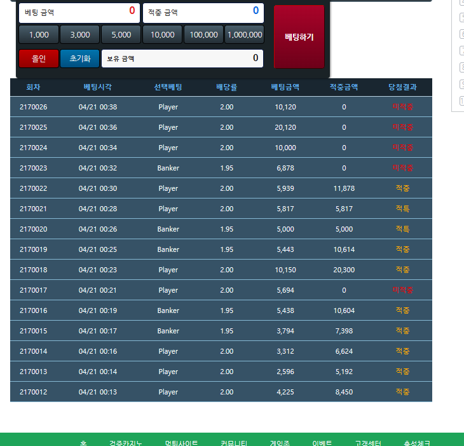Focus the 베팅 금액 amount field
The image size is (464, 446).
click(79, 12)
